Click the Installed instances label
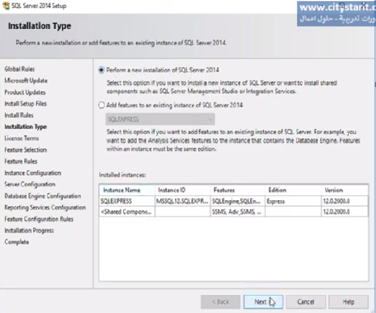 (x=122, y=175)
